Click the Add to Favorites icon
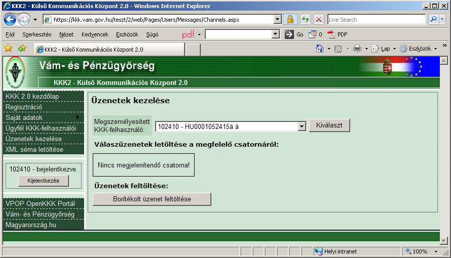 point(22,48)
